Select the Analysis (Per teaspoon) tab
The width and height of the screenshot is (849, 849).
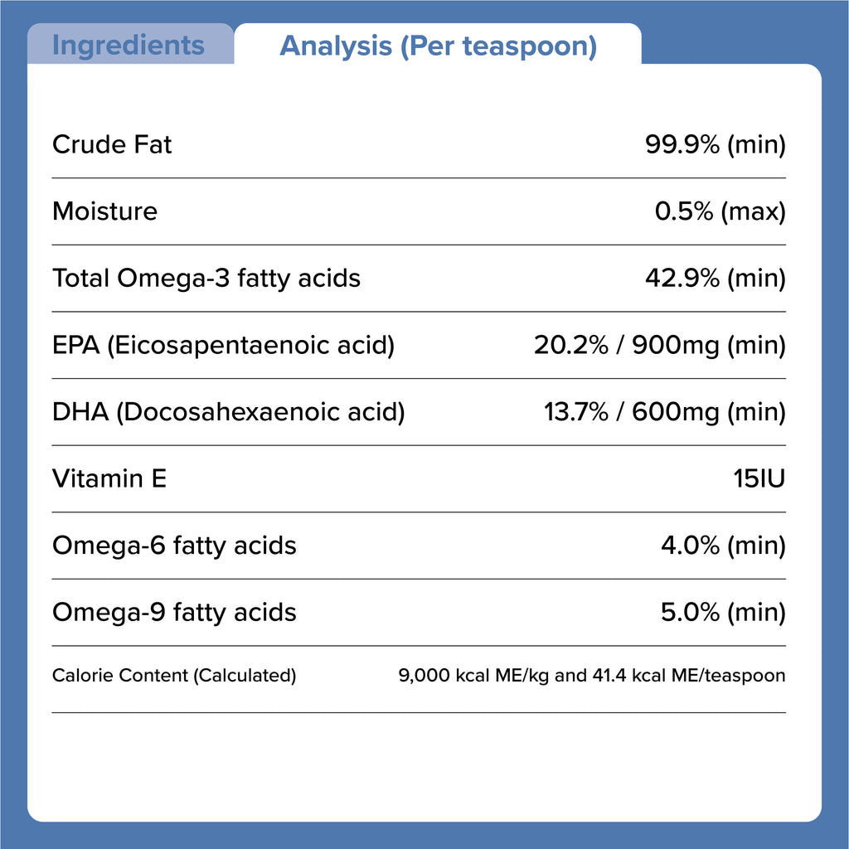coord(438,45)
